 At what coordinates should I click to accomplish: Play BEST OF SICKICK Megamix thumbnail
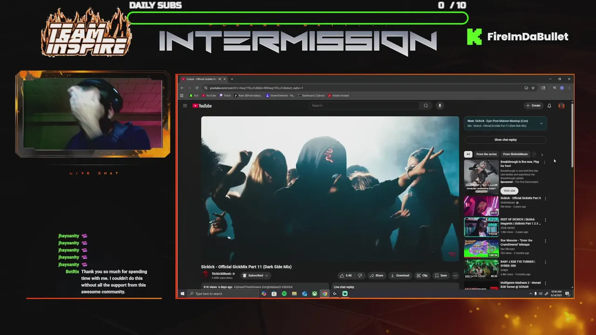(x=481, y=227)
